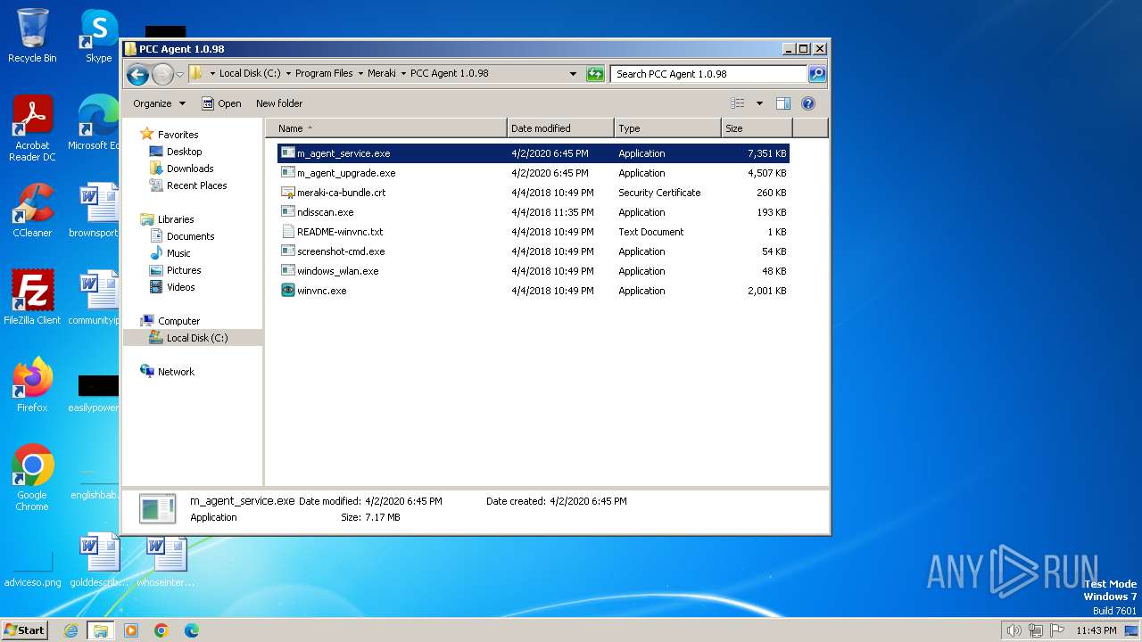Click New folder in toolbar
Viewport: 1142px width, 642px height.
point(279,103)
